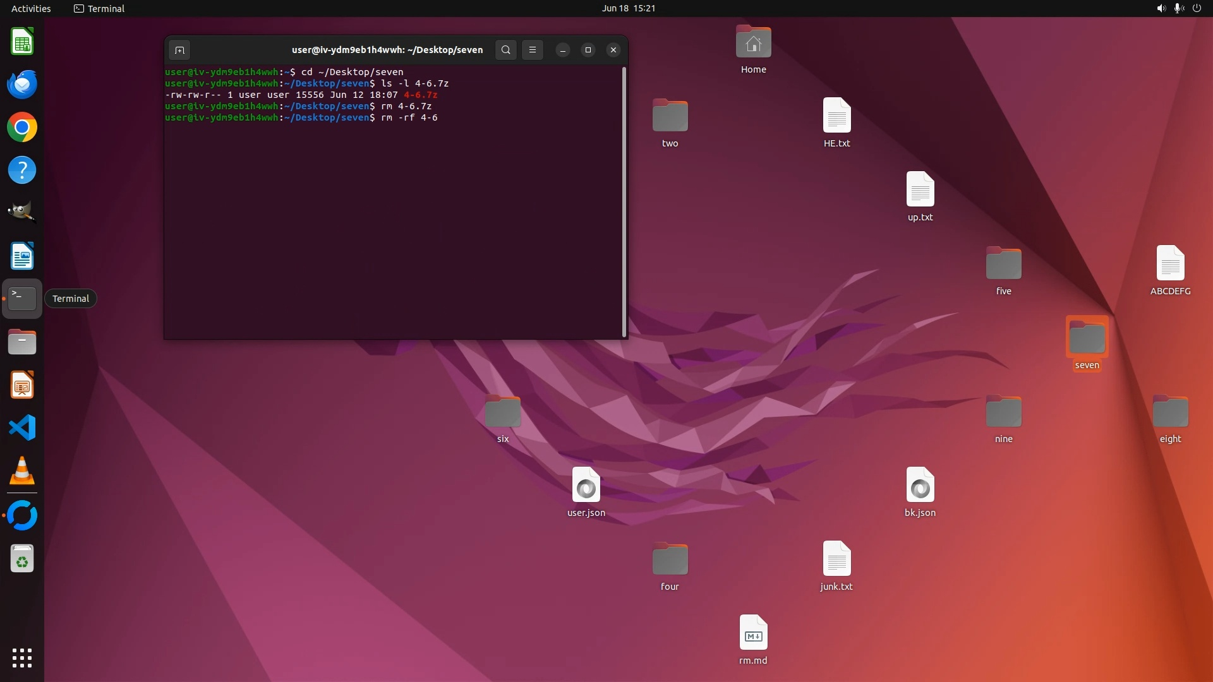Launch Google Chrome from the dock
This screenshot has height=682, width=1213.
coord(22,128)
